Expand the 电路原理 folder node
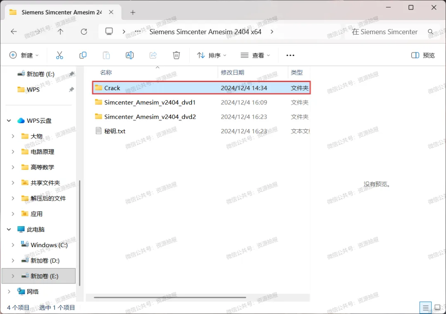The width and height of the screenshot is (446, 314). [13, 152]
